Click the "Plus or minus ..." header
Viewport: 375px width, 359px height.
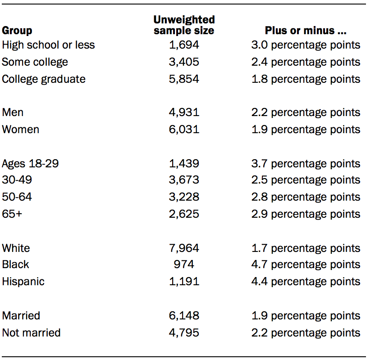click(x=305, y=31)
